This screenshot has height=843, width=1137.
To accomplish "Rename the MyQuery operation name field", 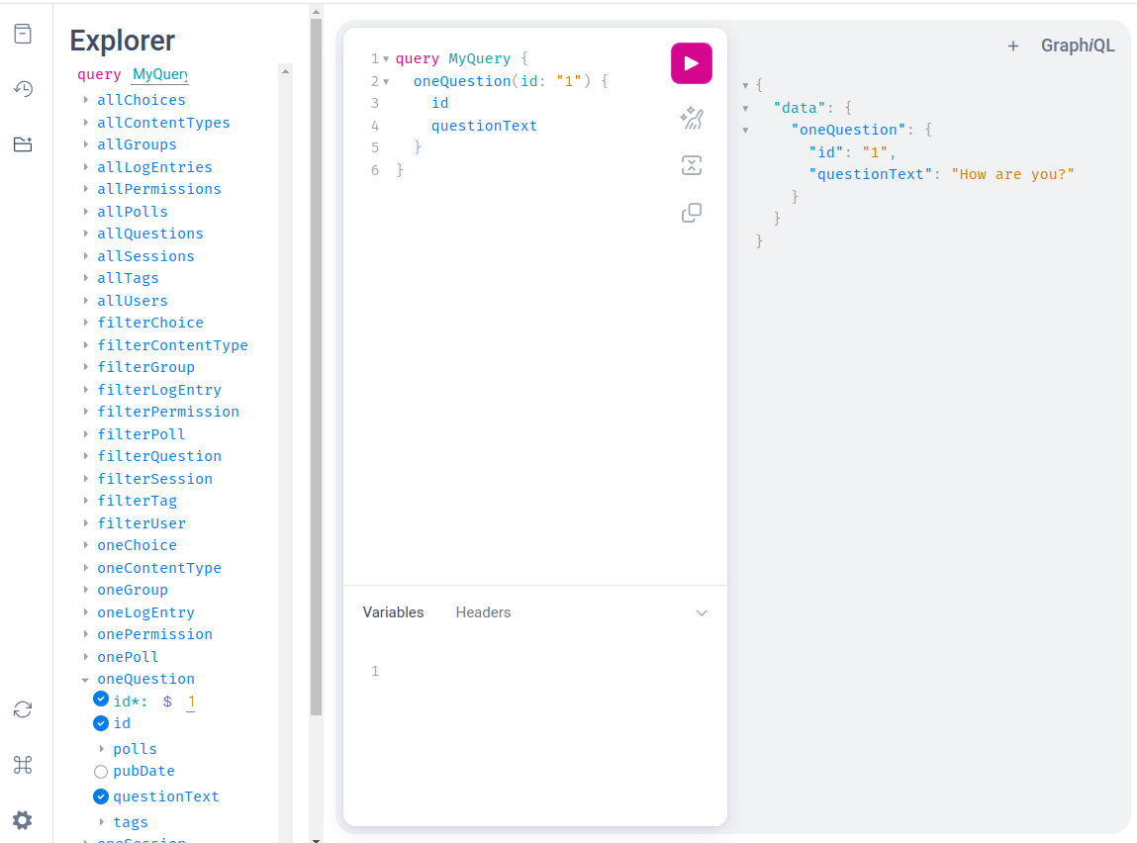I will [x=160, y=74].
